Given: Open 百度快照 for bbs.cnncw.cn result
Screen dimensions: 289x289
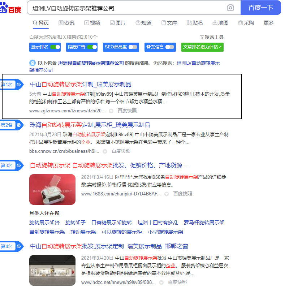Looking at the screenshot, I should [121, 151].
